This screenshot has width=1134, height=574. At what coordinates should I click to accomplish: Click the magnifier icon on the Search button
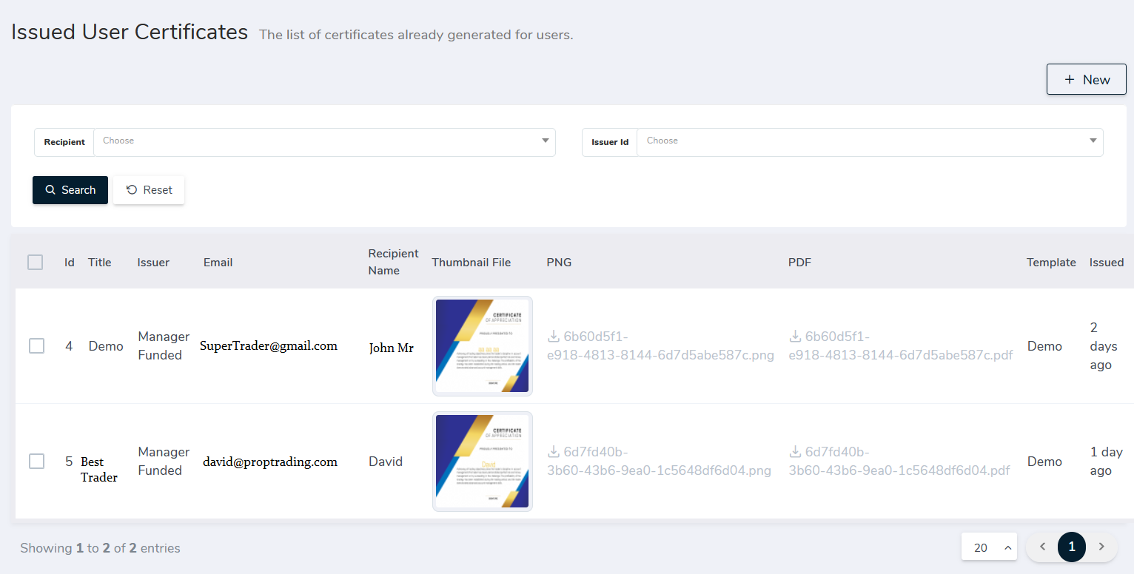[50, 190]
